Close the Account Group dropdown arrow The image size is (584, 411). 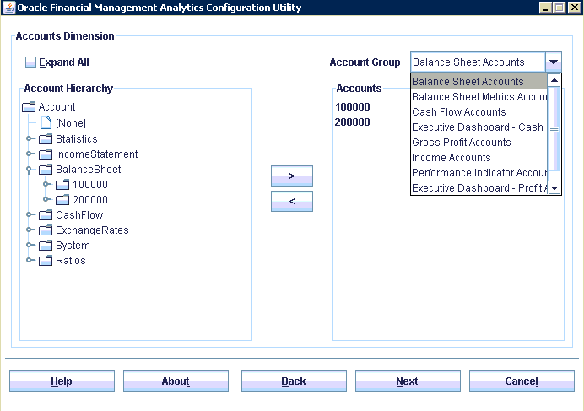[554, 62]
